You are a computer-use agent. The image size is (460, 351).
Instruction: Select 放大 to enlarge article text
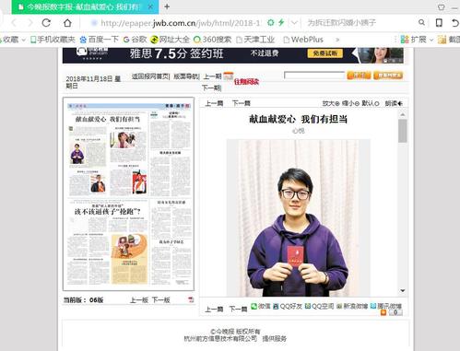pyautogui.click(x=331, y=103)
